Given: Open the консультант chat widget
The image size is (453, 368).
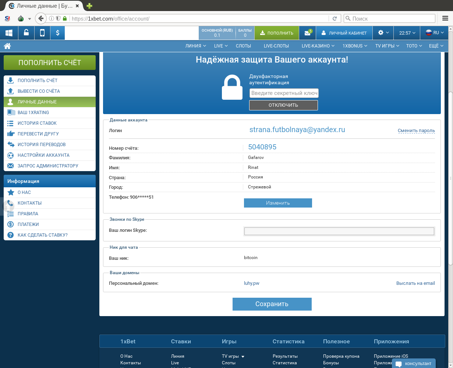Looking at the screenshot, I should coord(414,364).
